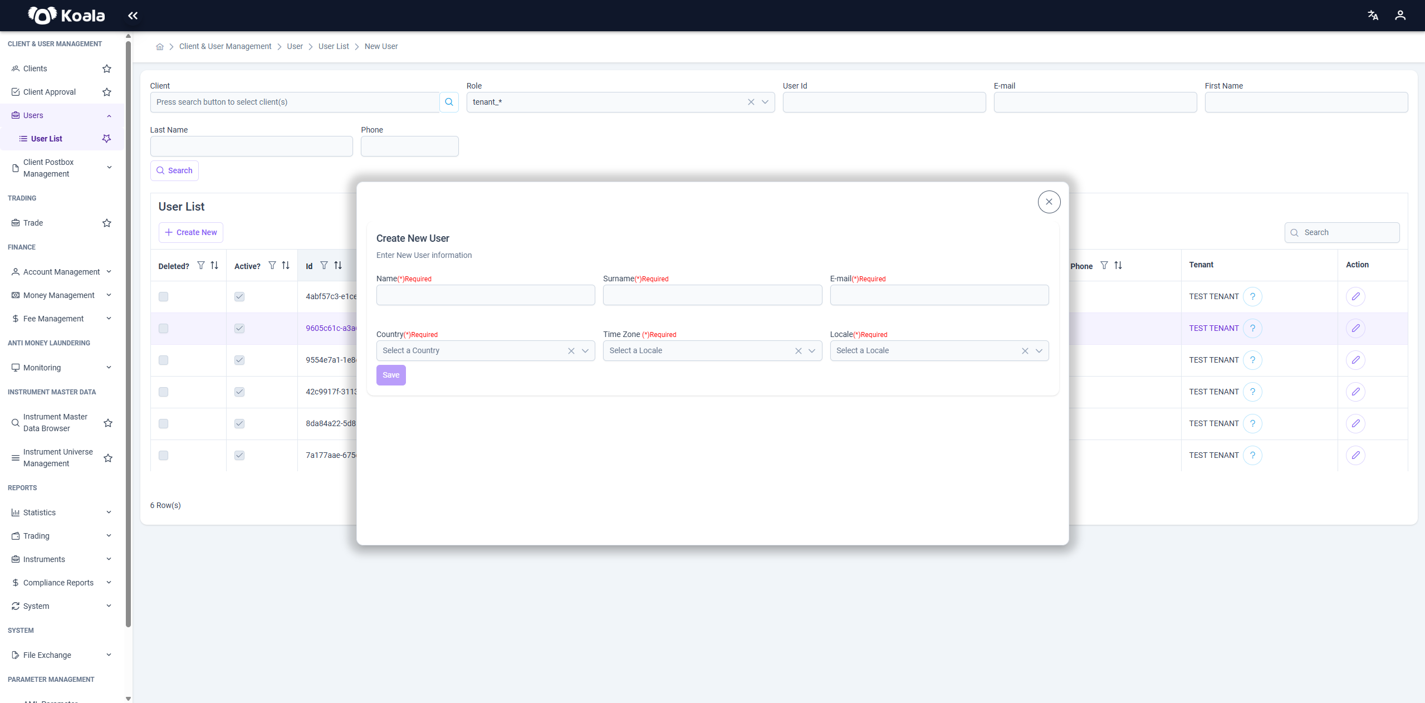Click the home breadcrumb icon
The width and height of the screenshot is (1425, 703).
pos(160,47)
